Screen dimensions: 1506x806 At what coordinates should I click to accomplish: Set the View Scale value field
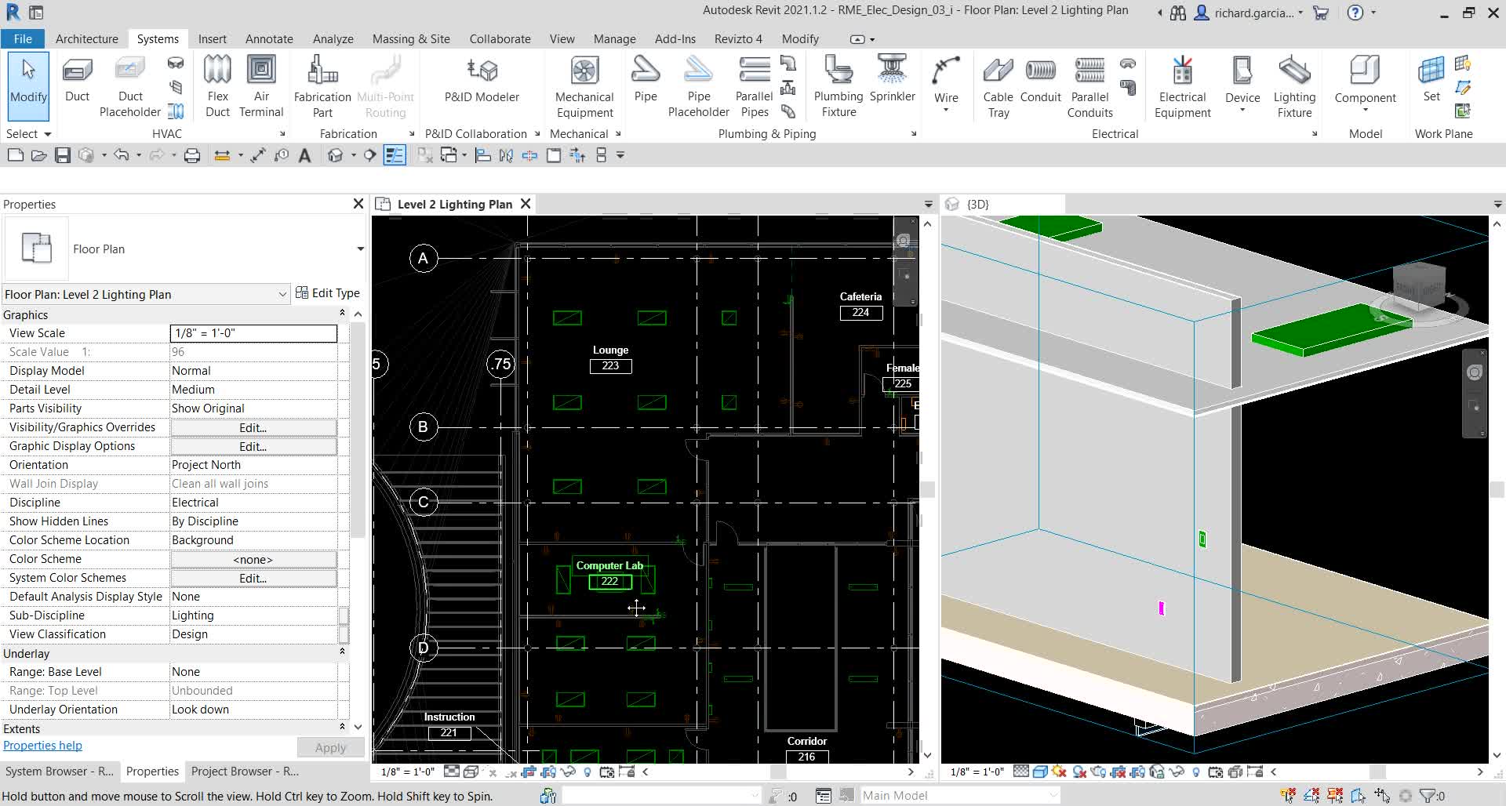tap(253, 332)
